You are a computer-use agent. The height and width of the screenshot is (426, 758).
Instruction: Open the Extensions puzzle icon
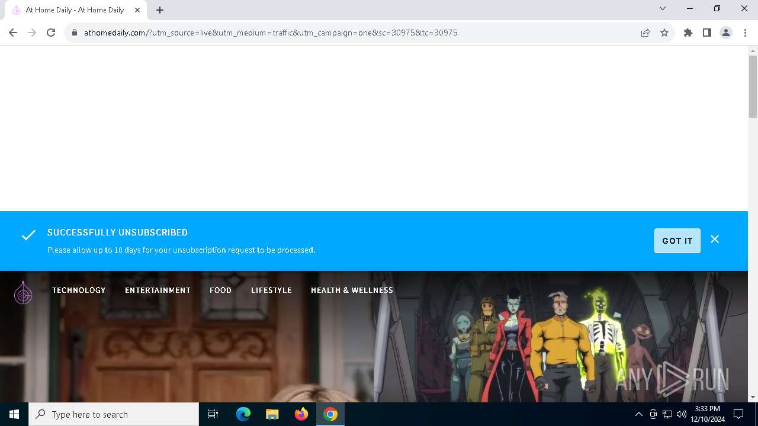click(688, 33)
